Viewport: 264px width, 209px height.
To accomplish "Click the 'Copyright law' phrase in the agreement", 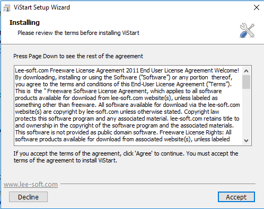I will pyautogui.click(x=201, y=112).
